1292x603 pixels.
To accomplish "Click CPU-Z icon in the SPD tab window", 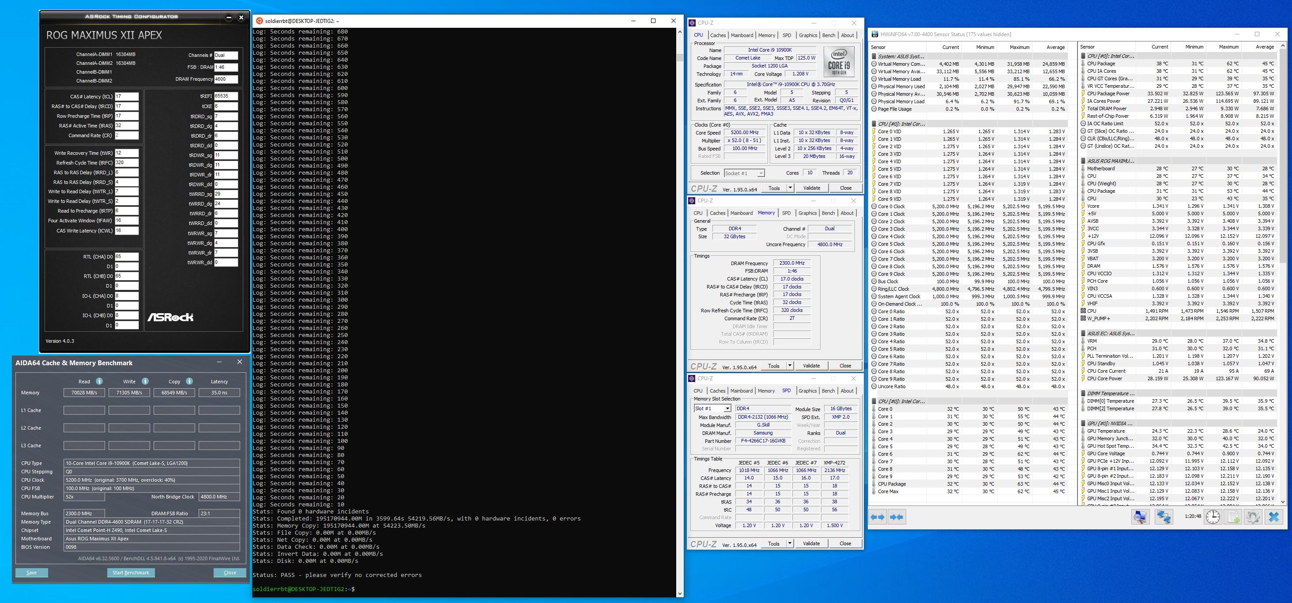I will click(x=692, y=378).
